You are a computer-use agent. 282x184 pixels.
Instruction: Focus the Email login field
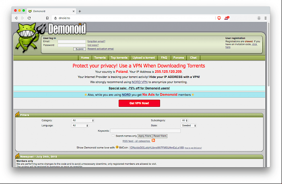[x=72, y=41]
